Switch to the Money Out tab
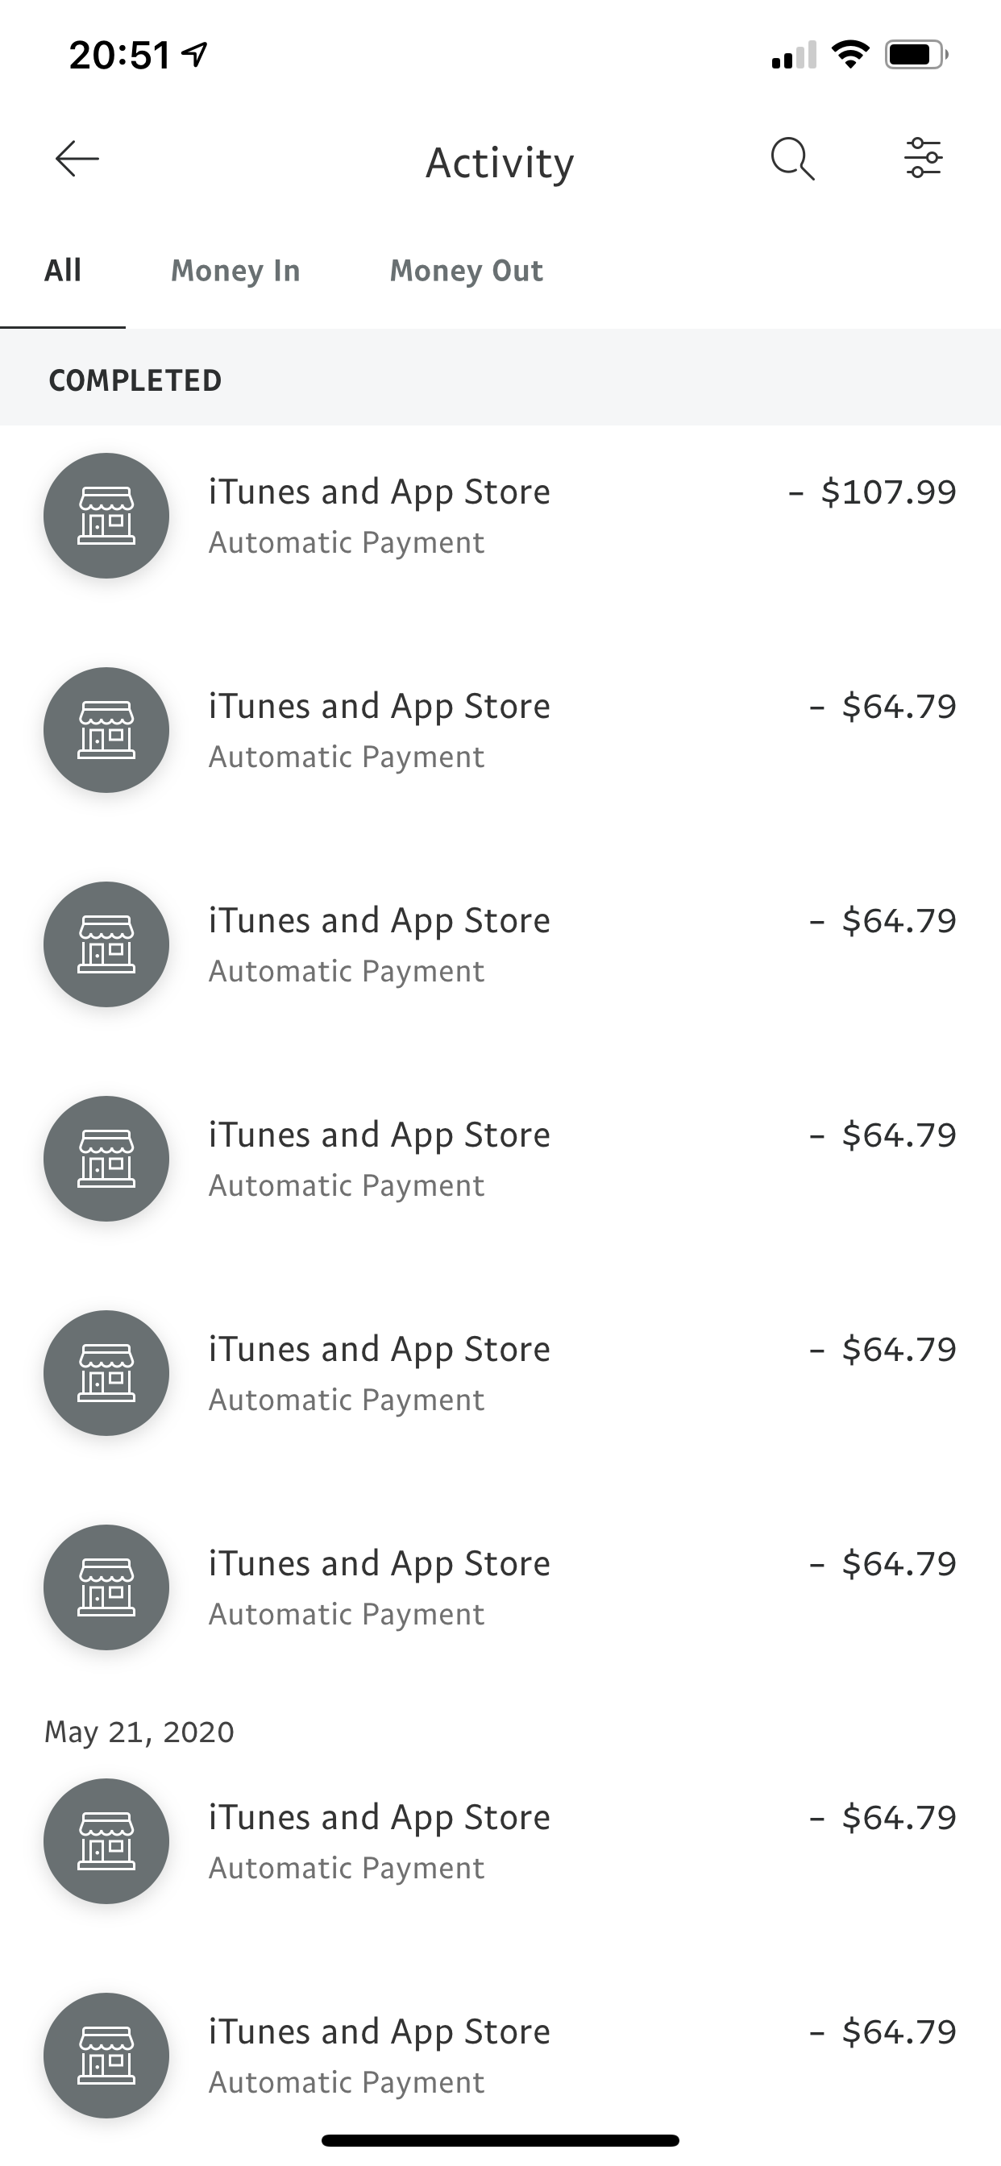This screenshot has height=2166, width=1001. [466, 271]
